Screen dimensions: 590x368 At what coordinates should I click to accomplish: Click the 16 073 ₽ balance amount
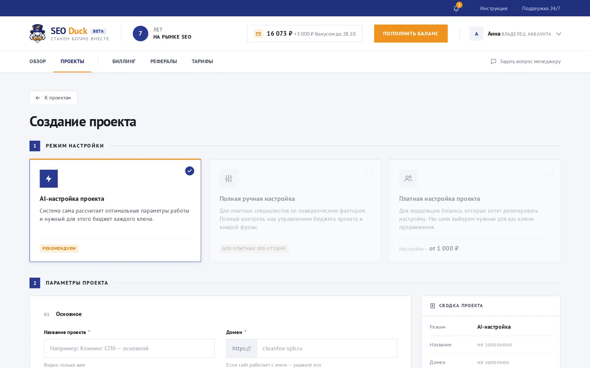[279, 33]
